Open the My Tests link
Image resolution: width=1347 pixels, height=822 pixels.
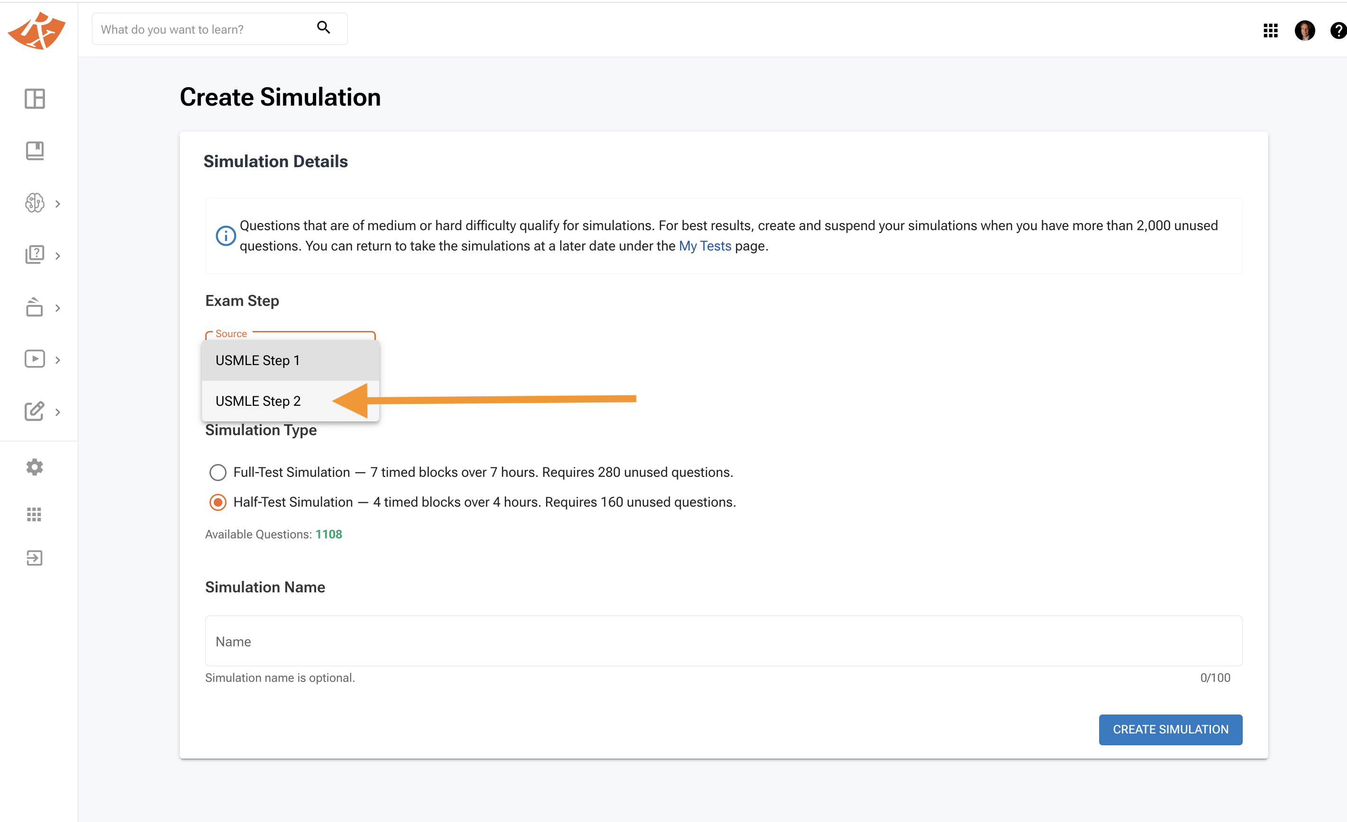click(705, 246)
